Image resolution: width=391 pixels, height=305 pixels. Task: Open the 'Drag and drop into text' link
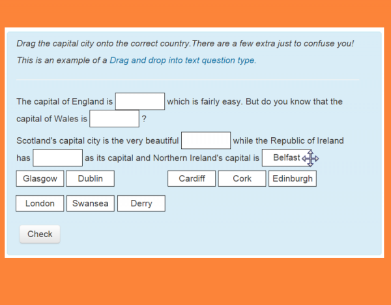pyautogui.click(x=182, y=60)
